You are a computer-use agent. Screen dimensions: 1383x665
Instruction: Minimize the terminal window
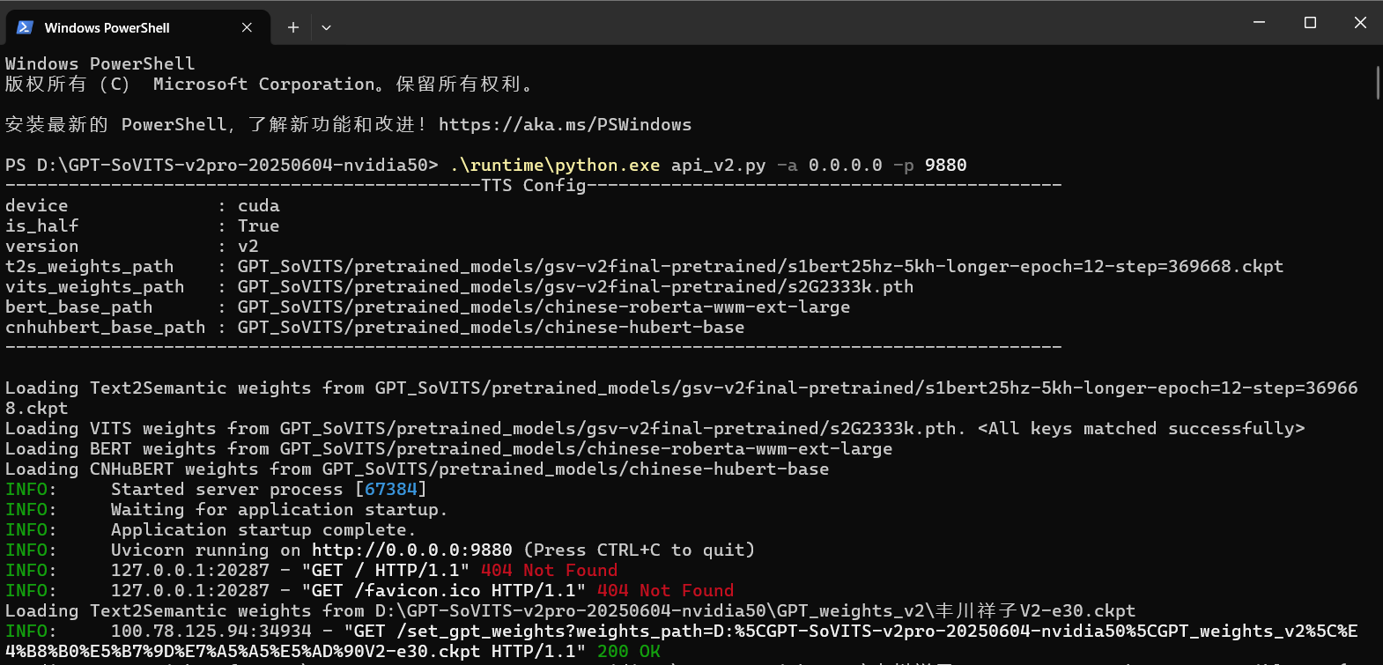coord(1260,22)
